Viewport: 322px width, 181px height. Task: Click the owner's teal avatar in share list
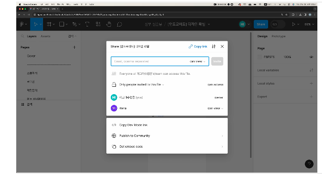114,97
